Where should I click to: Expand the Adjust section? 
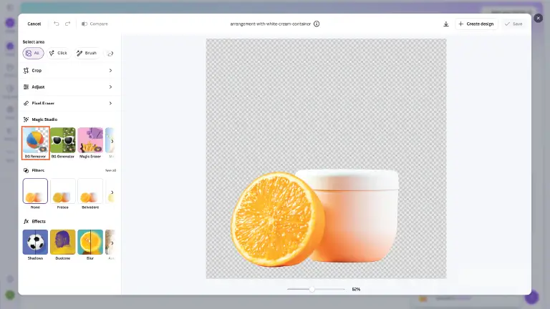[68, 87]
